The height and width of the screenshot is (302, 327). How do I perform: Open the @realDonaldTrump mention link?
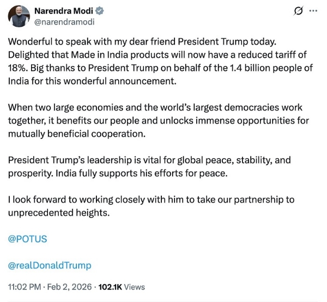click(x=50, y=265)
